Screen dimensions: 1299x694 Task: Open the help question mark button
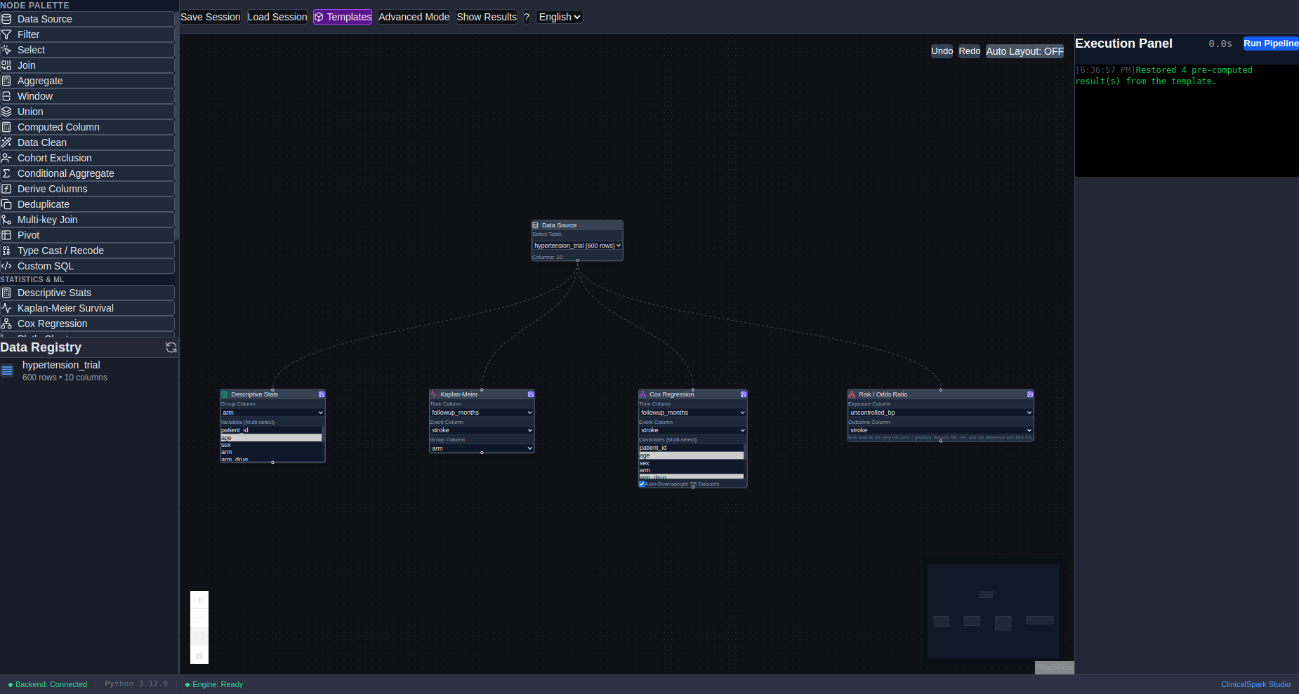point(527,17)
